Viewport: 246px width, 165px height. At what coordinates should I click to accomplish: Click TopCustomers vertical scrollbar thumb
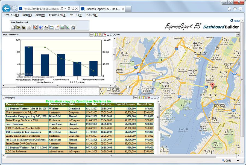click(x=114, y=54)
